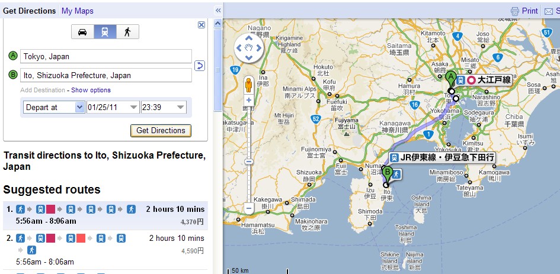Viewport: 560px width, 274px height.
Task: Click the green B marker beside Ito field
Action: 13,75
